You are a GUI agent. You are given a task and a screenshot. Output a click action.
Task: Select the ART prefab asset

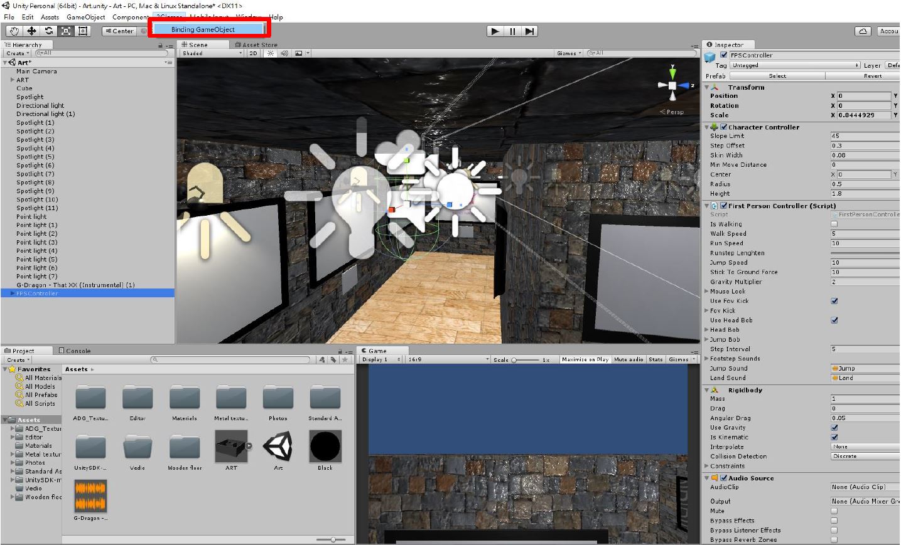pyautogui.click(x=231, y=446)
